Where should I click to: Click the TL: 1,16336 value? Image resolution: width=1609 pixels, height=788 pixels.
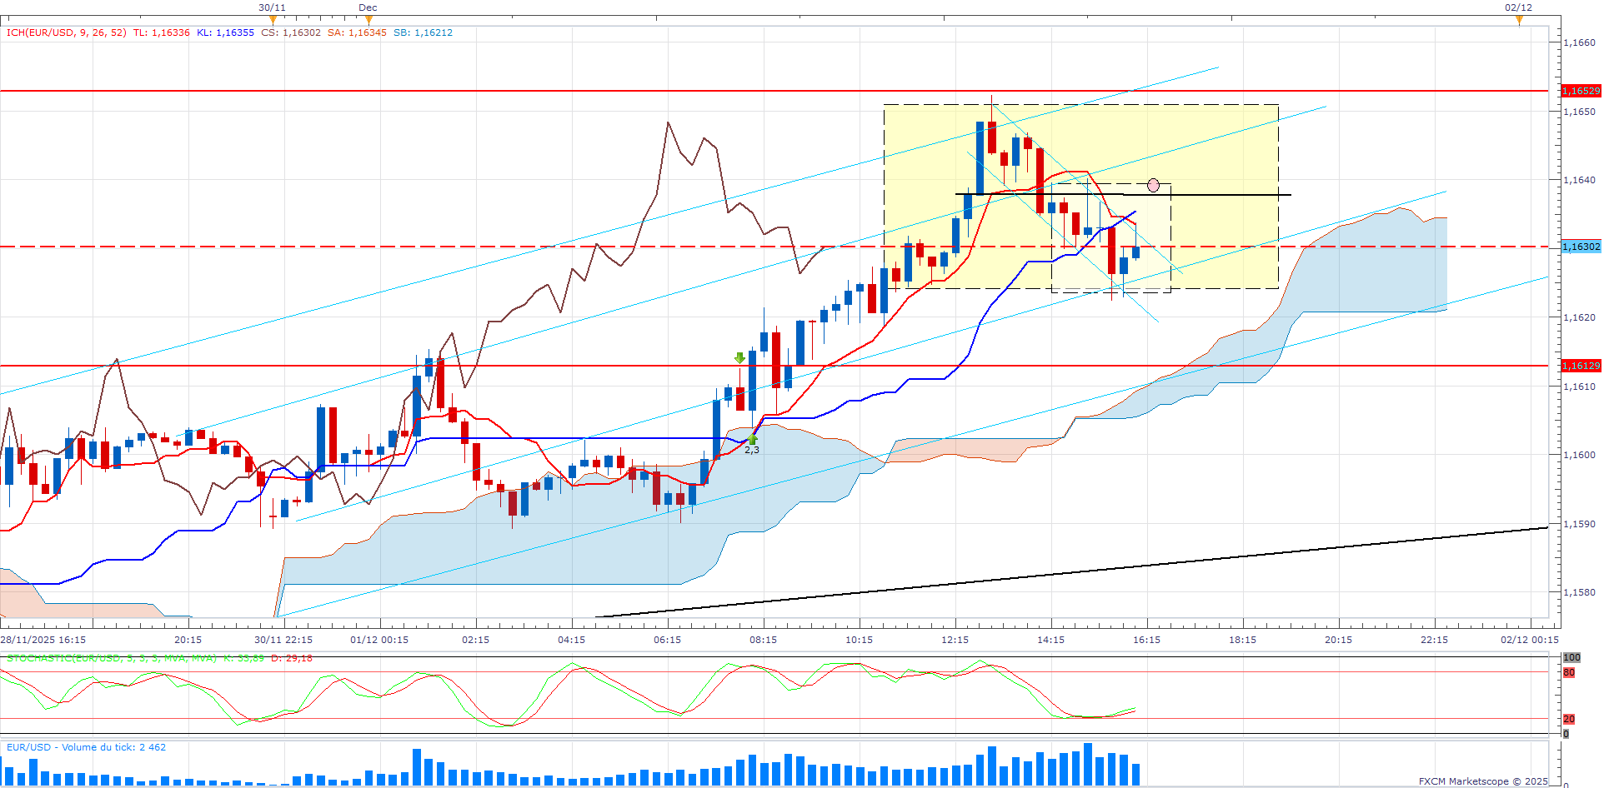click(x=162, y=32)
